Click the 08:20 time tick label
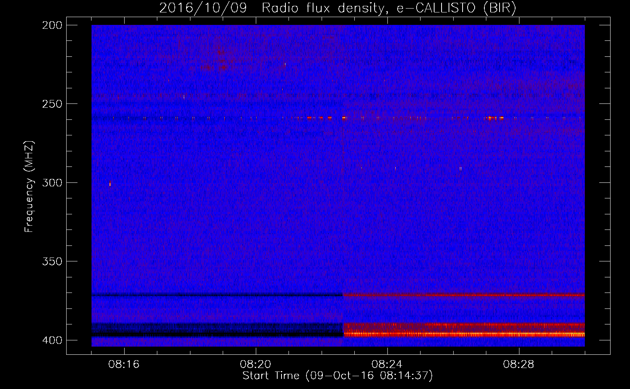 tap(255, 364)
